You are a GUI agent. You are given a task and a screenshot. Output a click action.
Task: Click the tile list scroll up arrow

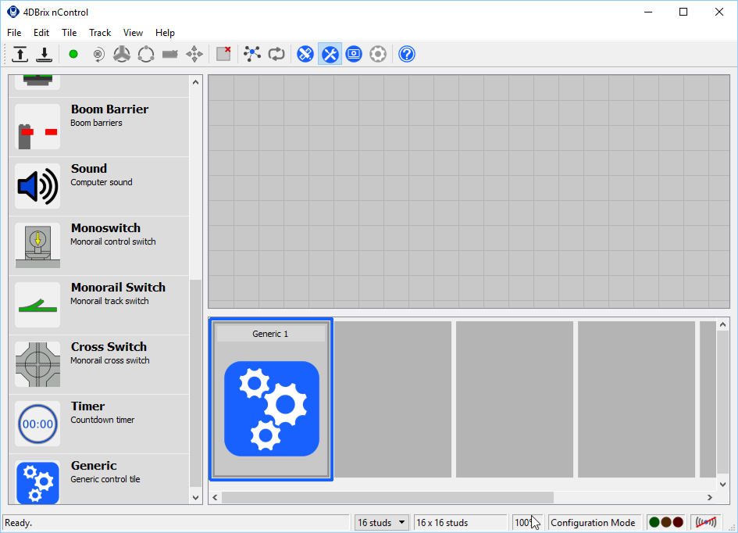pyautogui.click(x=196, y=82)
